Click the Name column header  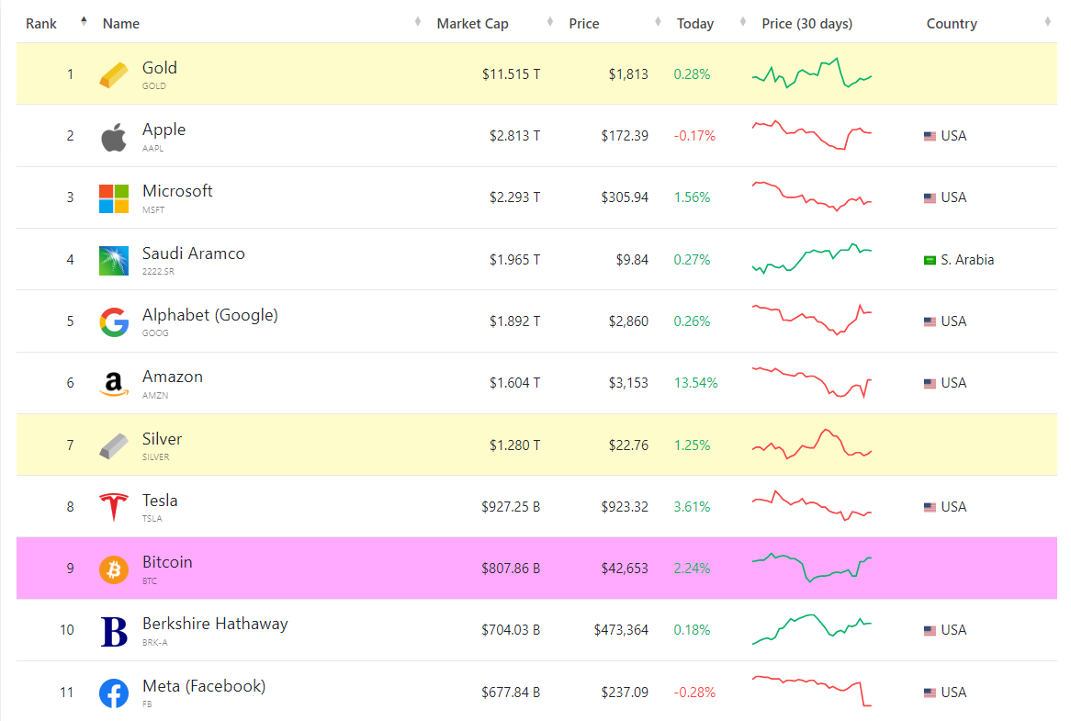121,24
